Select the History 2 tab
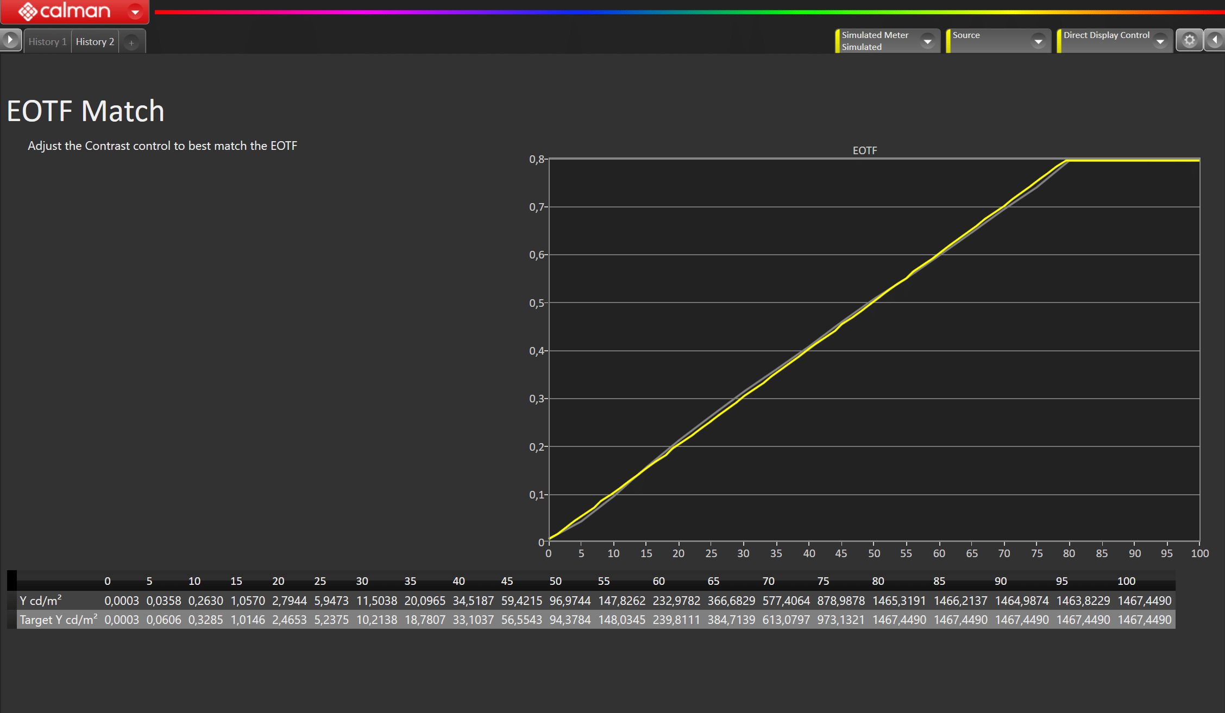1225x713 pixels. click(95, 42)
